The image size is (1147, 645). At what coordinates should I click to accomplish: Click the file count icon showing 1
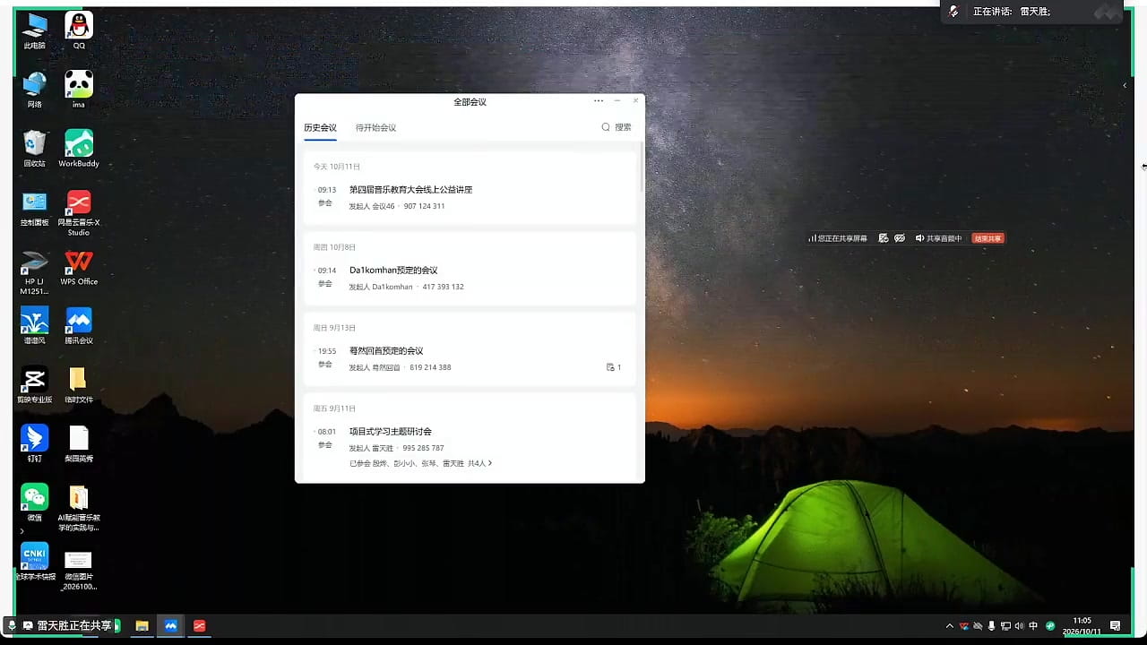pos(614,367)
